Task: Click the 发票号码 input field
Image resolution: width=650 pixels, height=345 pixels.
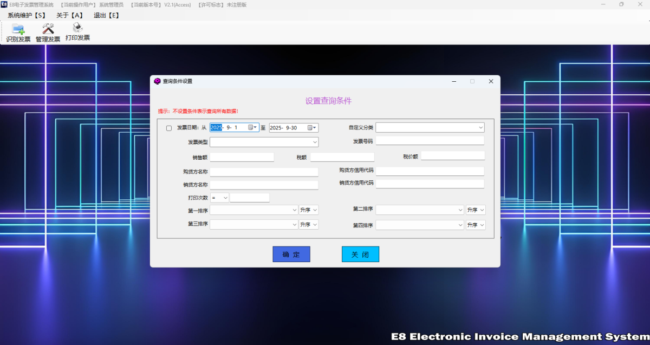Action: [x=430, y=141]
